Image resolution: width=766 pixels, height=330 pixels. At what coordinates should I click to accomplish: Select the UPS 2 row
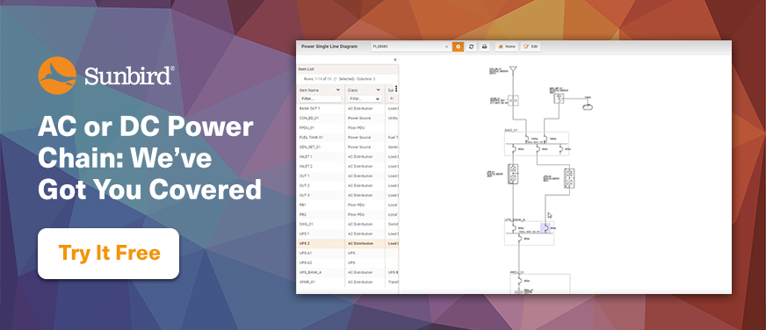point(347,243)
